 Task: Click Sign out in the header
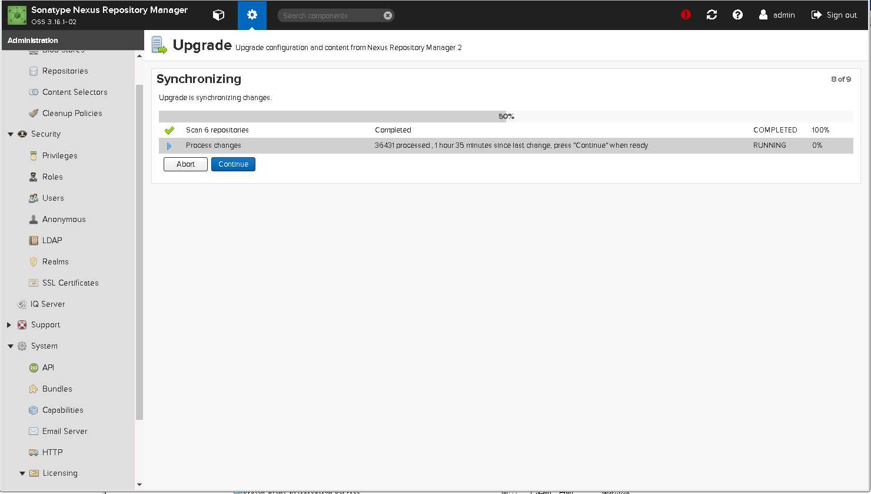tap(834, 15)
